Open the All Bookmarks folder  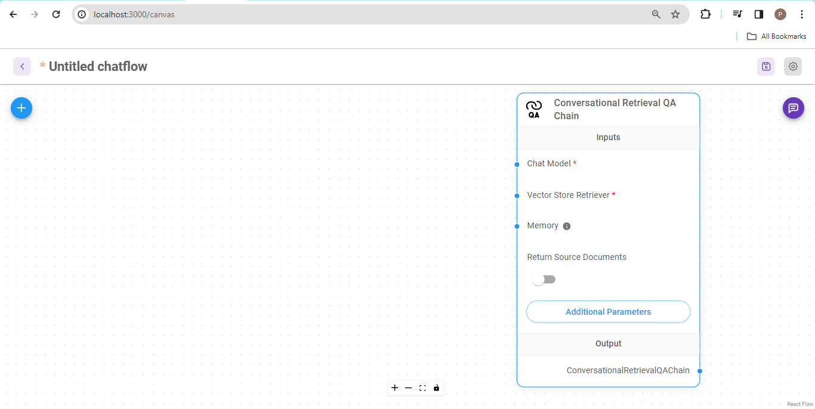coord(777,36)
